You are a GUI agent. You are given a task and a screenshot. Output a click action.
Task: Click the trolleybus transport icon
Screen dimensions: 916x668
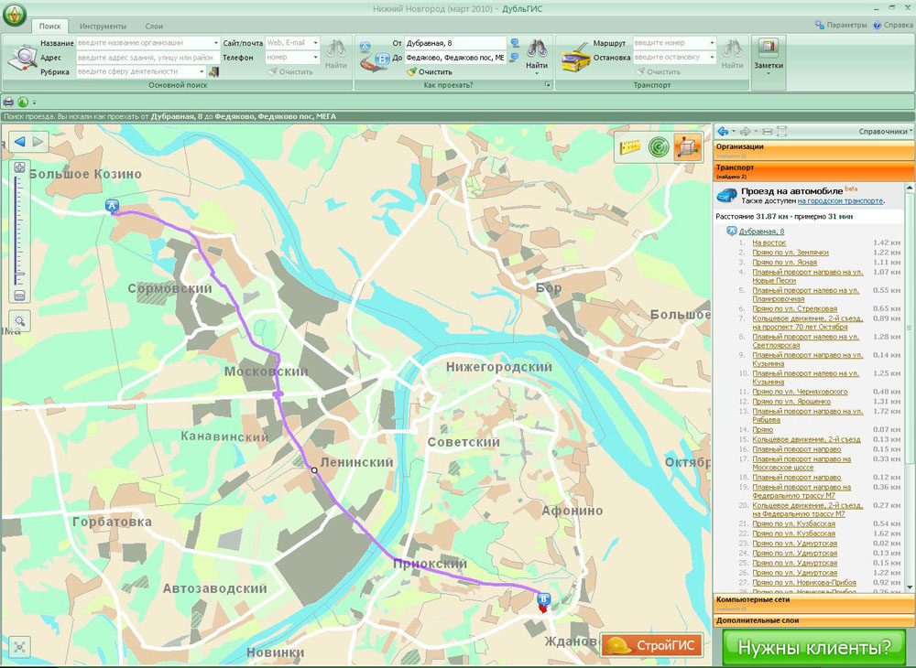[x=575, y=58]
